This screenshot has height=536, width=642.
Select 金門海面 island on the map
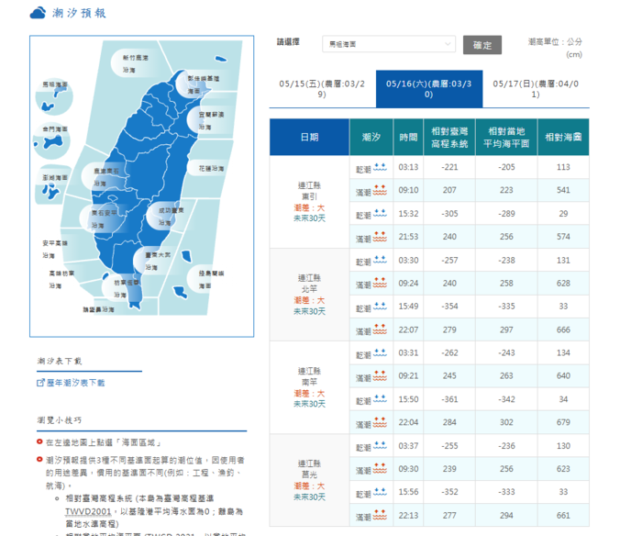51,141
